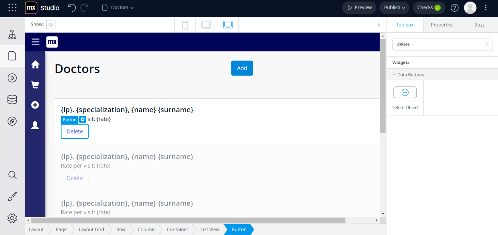Click the Preview button

(359, 7)
